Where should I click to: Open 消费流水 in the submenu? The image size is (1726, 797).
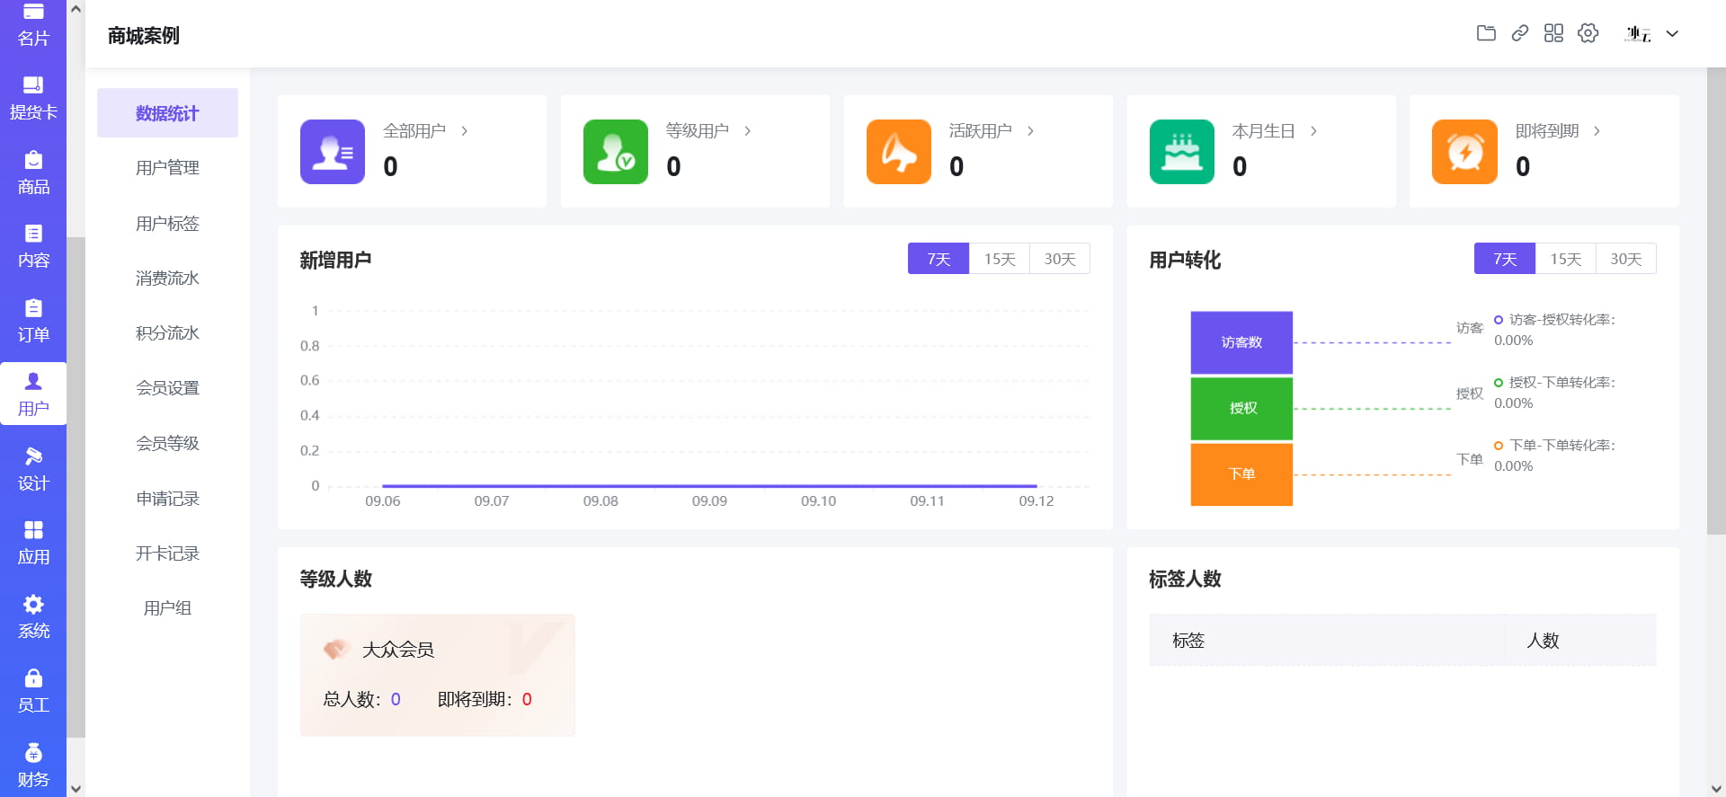click(x=167, y=278)
